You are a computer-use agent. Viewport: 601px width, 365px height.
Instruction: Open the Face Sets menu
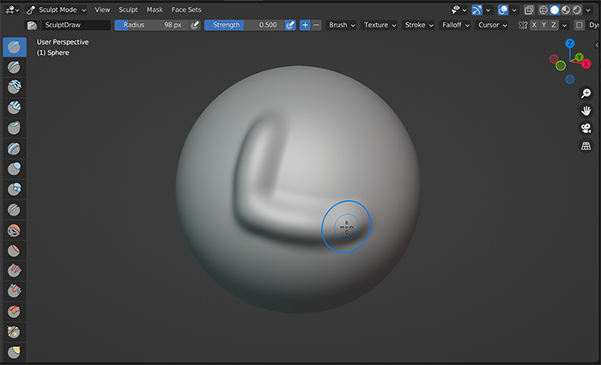pyautogui.click(x=186, y=10)
